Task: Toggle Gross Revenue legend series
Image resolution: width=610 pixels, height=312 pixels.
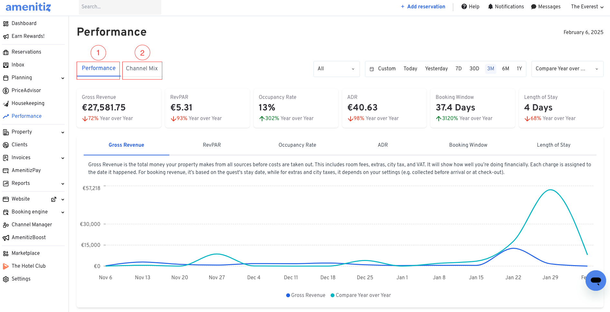Action: pyautogui.click(x=305, y=295)
